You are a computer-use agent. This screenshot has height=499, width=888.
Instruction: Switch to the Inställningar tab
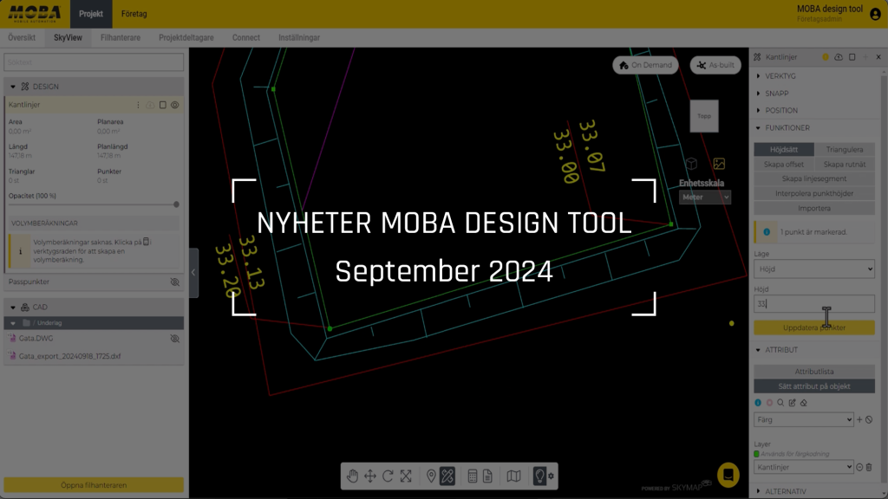click(299, 38)
